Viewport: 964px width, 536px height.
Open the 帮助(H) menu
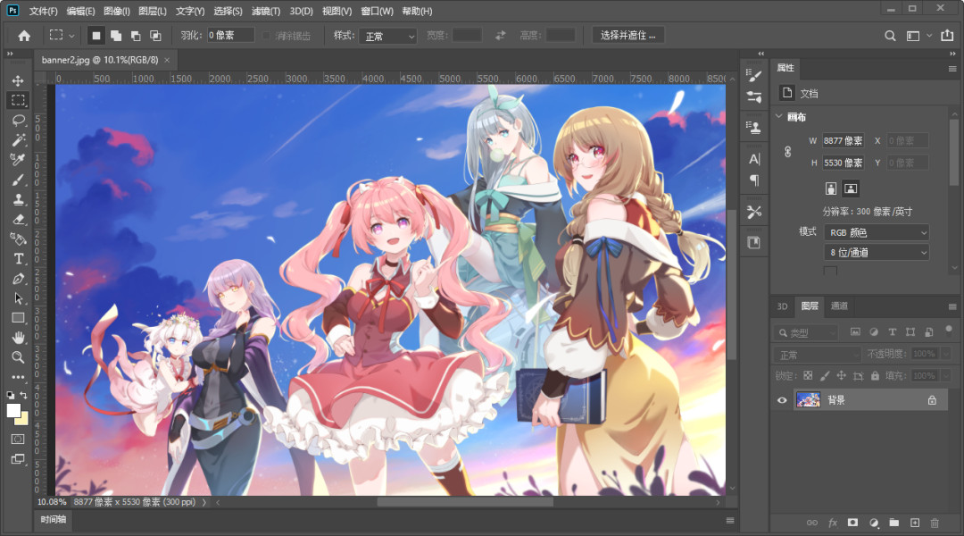417,11
